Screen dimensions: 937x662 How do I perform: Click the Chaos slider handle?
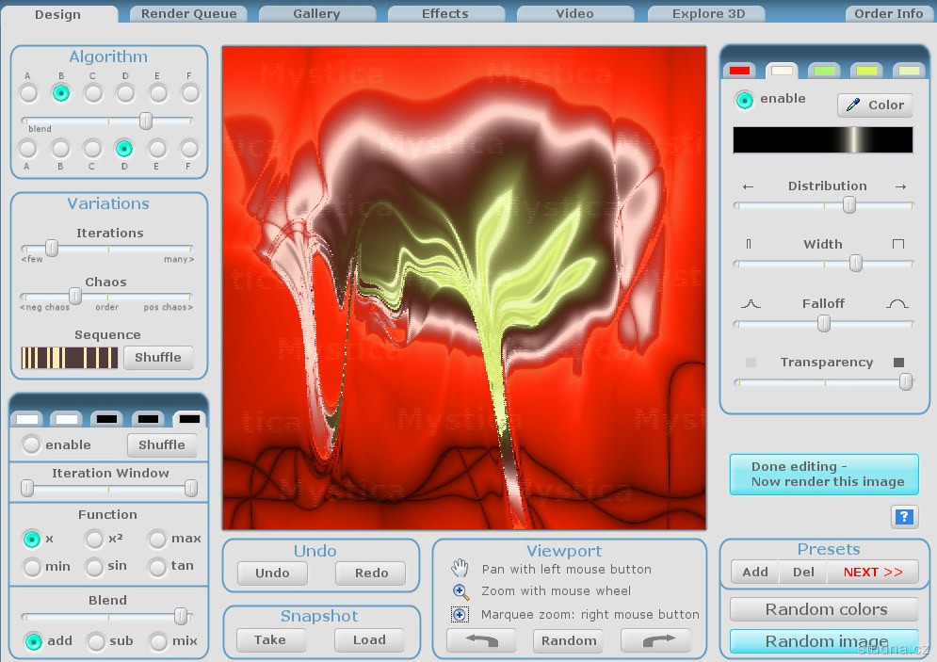pyautogui.click(x=75, y=295)
